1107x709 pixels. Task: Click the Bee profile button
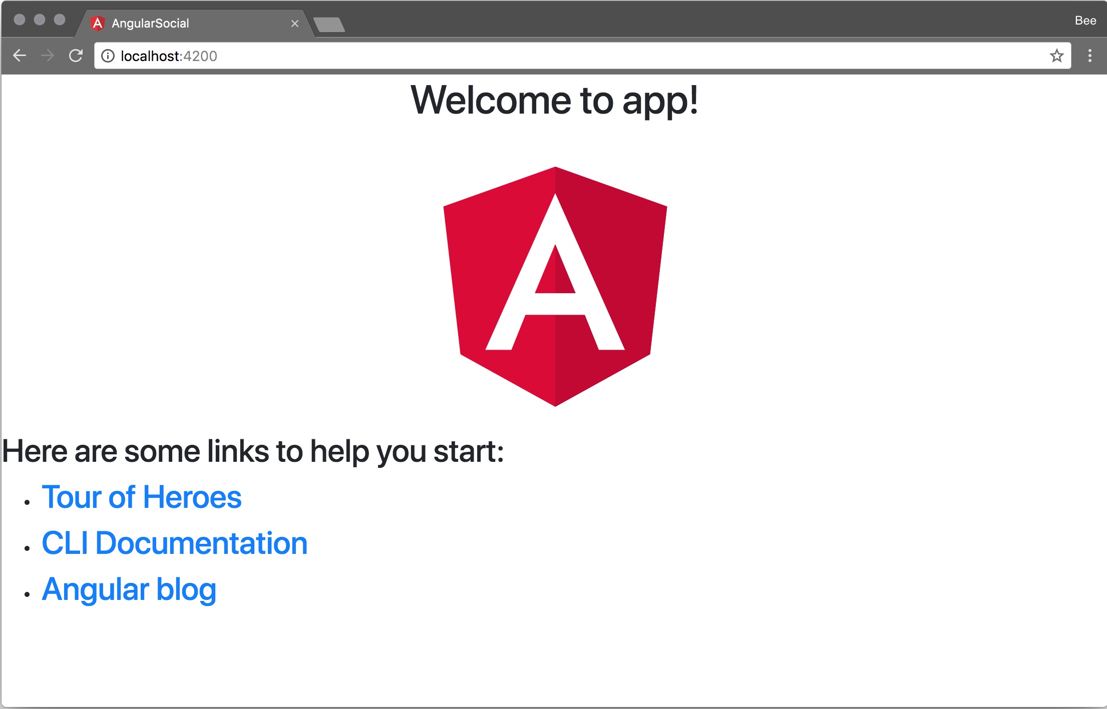[x=1085, y=21]
